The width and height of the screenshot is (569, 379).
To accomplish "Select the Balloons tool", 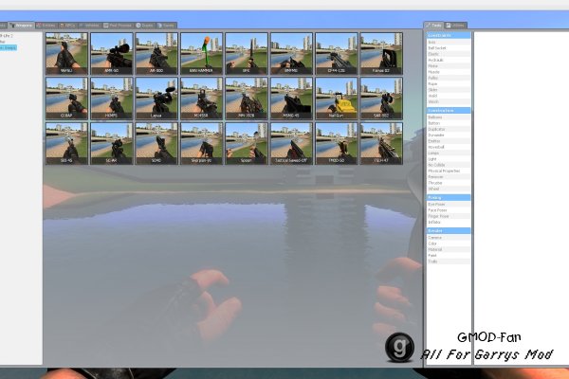I will click(449, 117).
